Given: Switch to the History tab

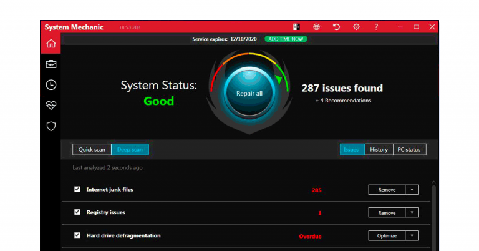Looking at the screenshot, I should click(379, 149).
